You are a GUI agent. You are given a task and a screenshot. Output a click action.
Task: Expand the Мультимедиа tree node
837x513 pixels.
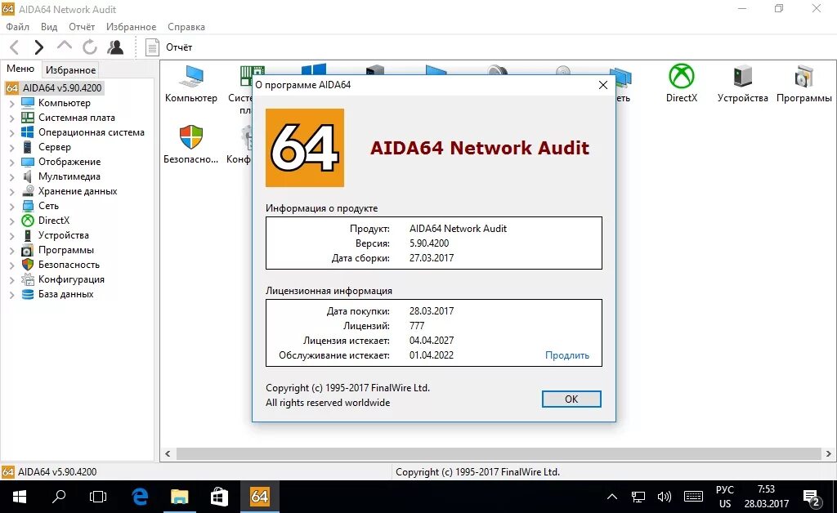11,177
